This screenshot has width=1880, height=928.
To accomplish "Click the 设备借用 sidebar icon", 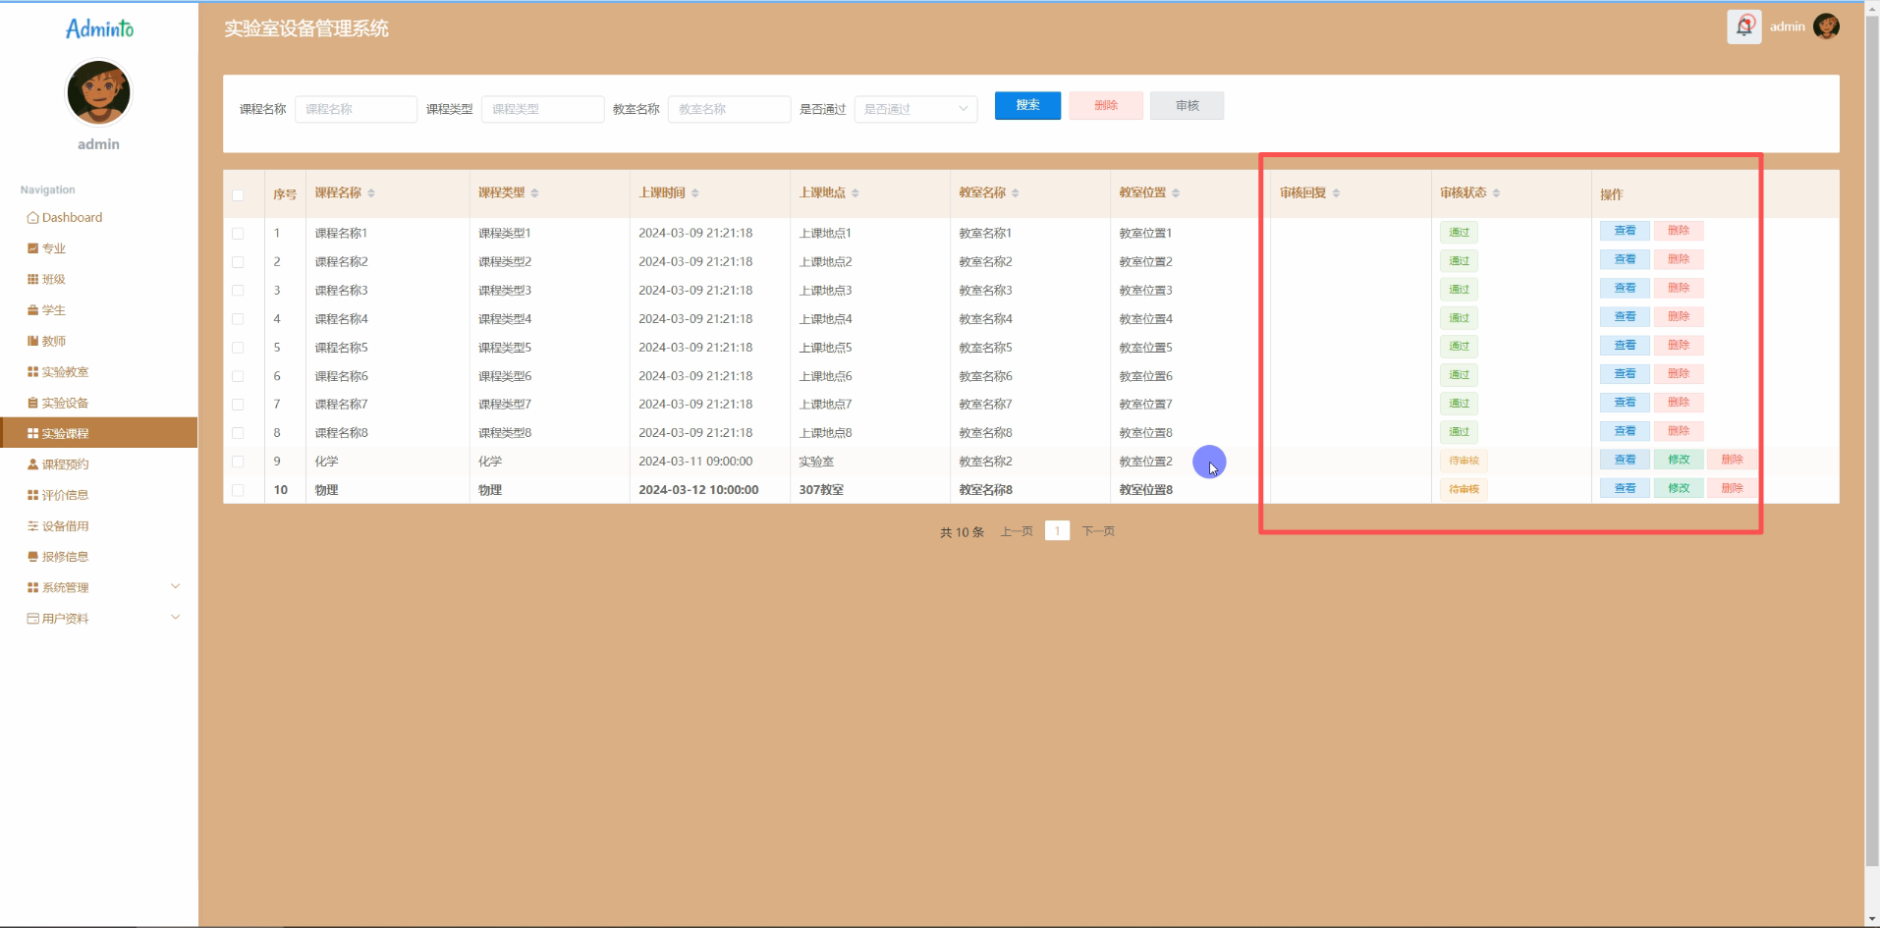I will pyautogui.click(x=32, y=526).
